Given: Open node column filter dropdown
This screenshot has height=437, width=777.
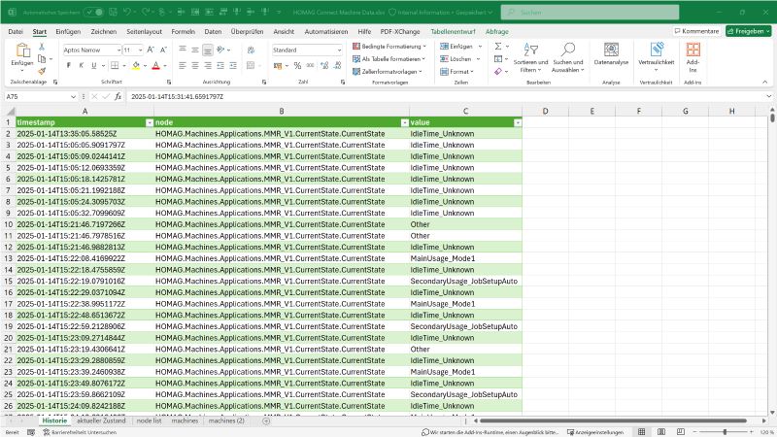Looking at the screenshot, I should 404,122.
